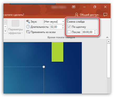Click the Длительность field showing 02,00
The height and width of the screenshot is (97, 114).
pos(56,27)
